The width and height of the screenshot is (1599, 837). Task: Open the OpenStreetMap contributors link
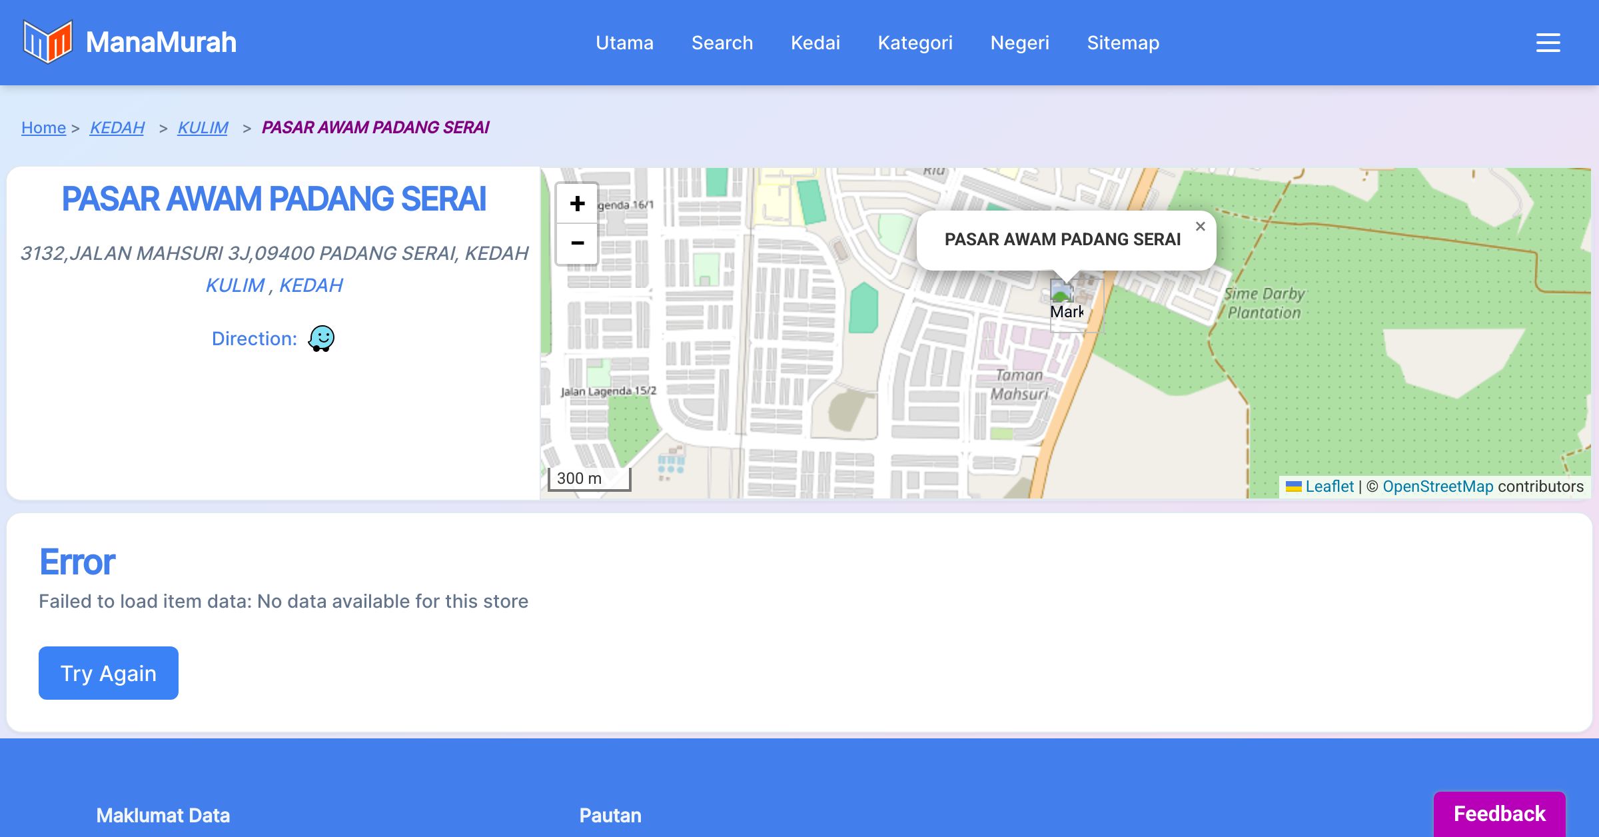pos(1438,486)
